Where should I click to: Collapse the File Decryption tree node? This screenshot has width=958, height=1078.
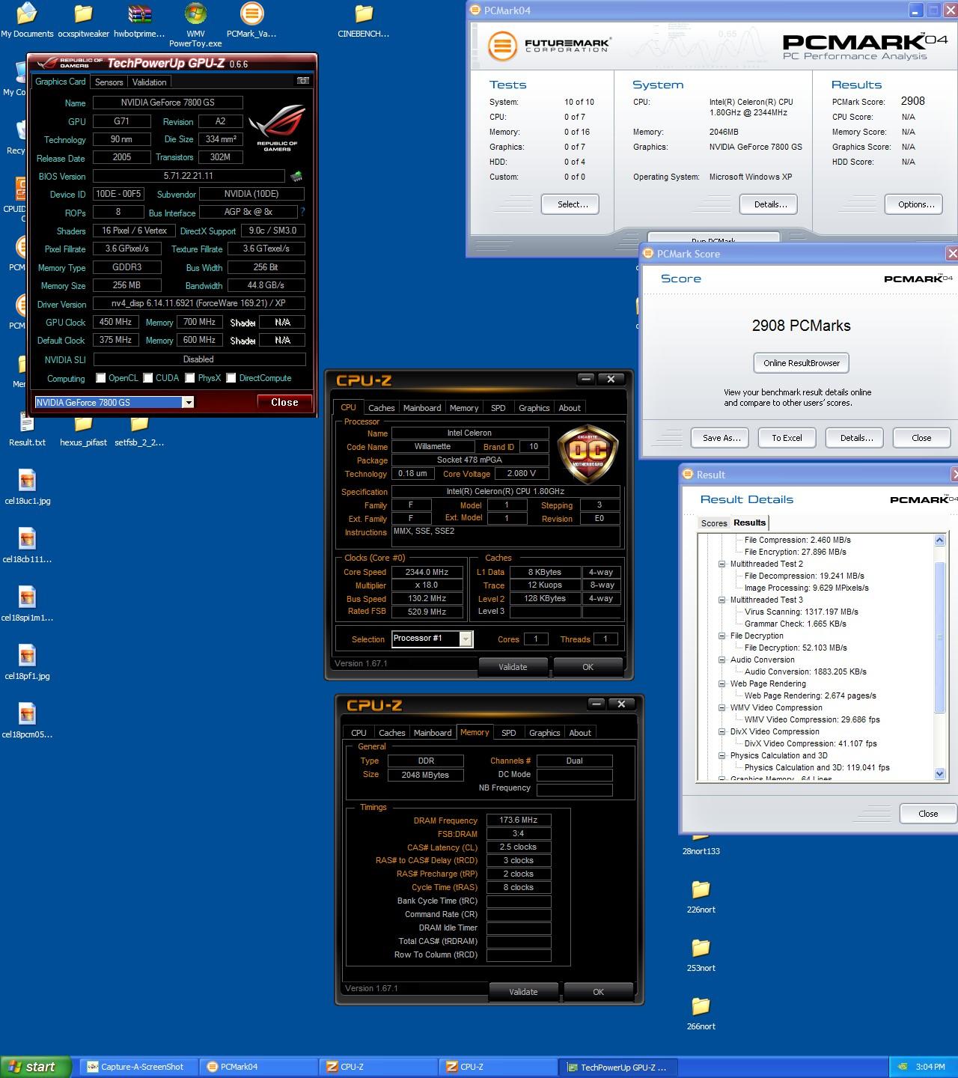coord(722,636)
